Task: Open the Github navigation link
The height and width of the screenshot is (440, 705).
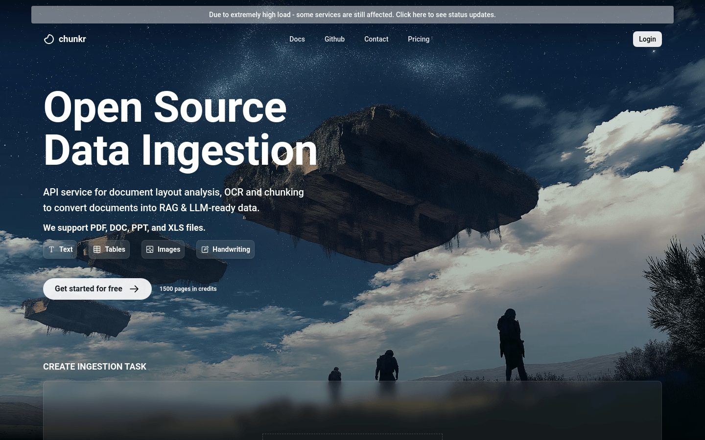Action: [x=334, y=39]
